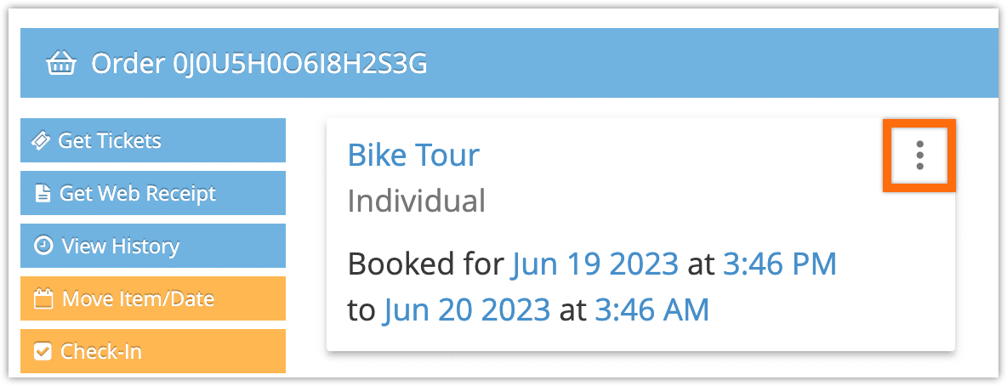Screen dimensions: 1007x386
Task: Click the 3:46 AM end time
Action: 651,310
